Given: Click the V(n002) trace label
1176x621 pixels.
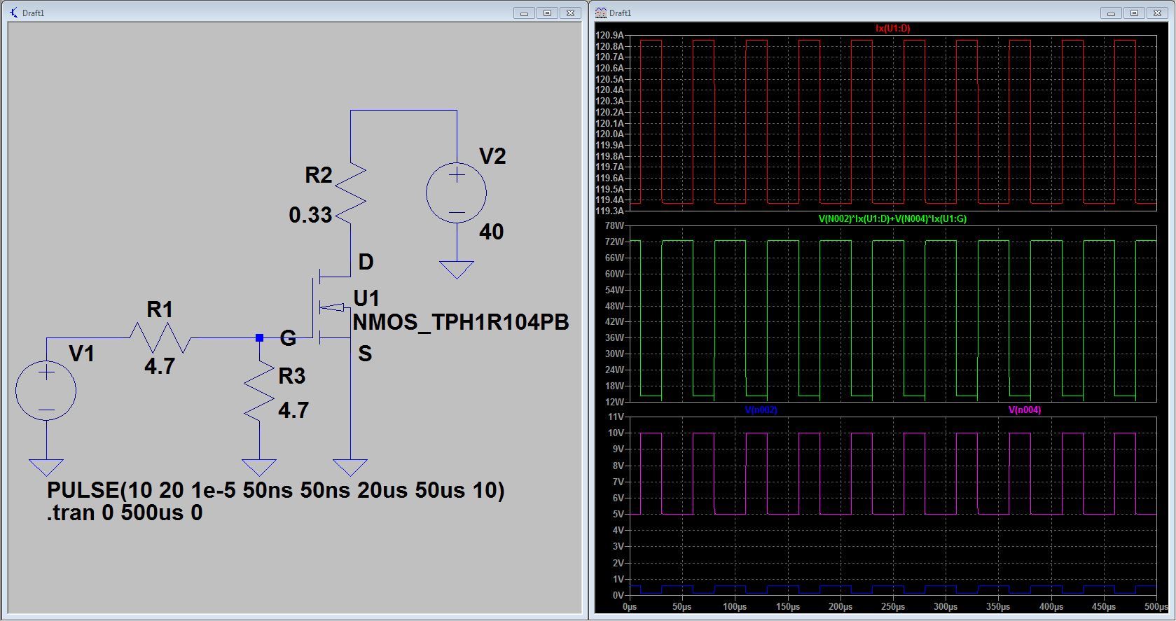Looking at the screenshot, I should 761,410.
